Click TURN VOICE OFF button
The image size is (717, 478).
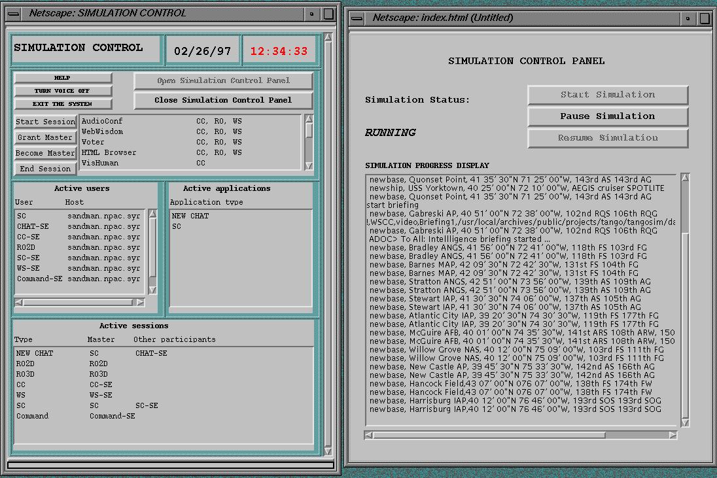[63, 90]
